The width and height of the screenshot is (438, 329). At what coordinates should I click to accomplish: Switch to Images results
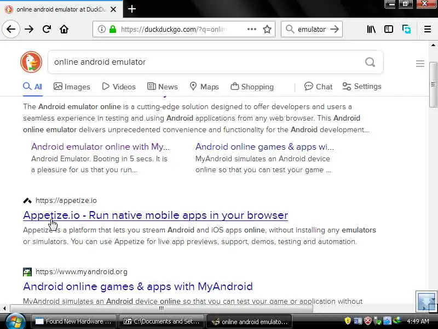(72, 87)
